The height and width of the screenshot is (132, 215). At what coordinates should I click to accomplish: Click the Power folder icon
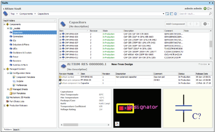tap(11, 57)
